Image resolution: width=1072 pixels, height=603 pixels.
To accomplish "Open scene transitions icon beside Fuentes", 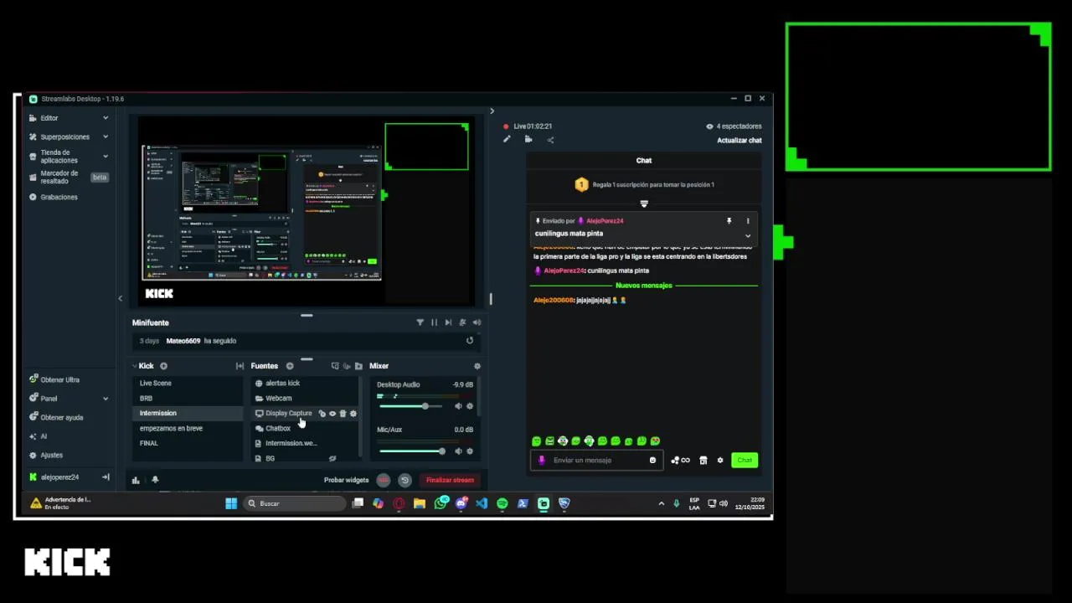I will tap(240, 366).
